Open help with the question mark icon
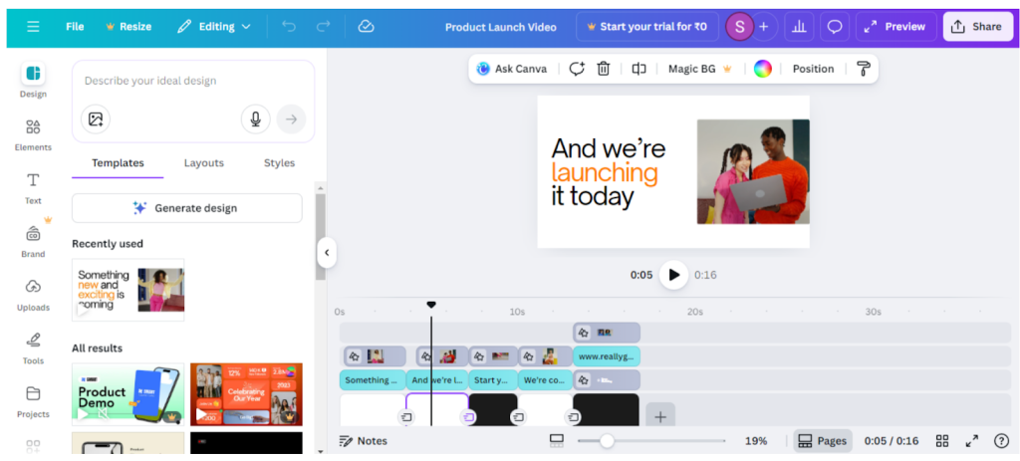The width and height of the screenshot is (1020, 461). point(1002,441)
